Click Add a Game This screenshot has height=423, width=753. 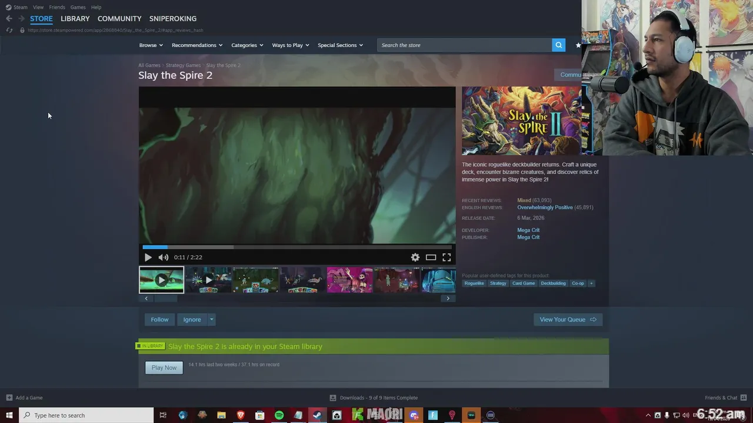[24, 398]
